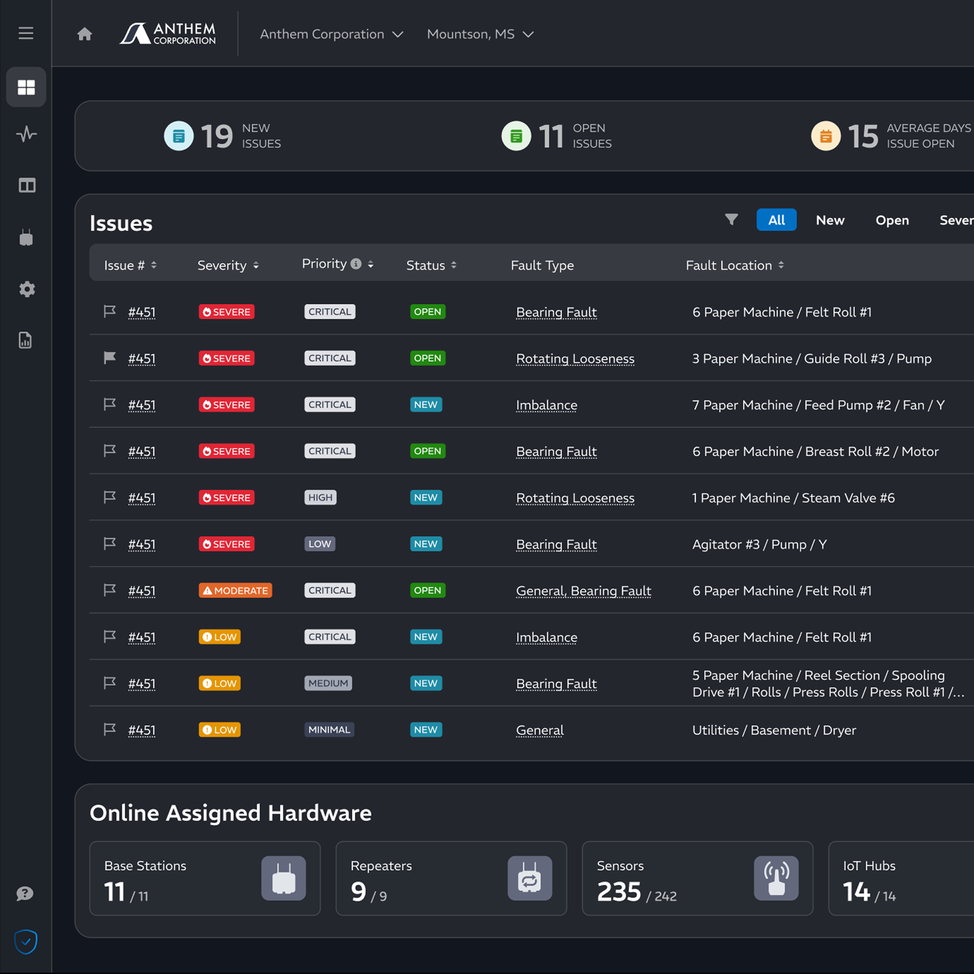The width and height of the screenshot is (974, 974).
Task: Expand the Mountson, MS location dropdown
Action: pos(480,34)
